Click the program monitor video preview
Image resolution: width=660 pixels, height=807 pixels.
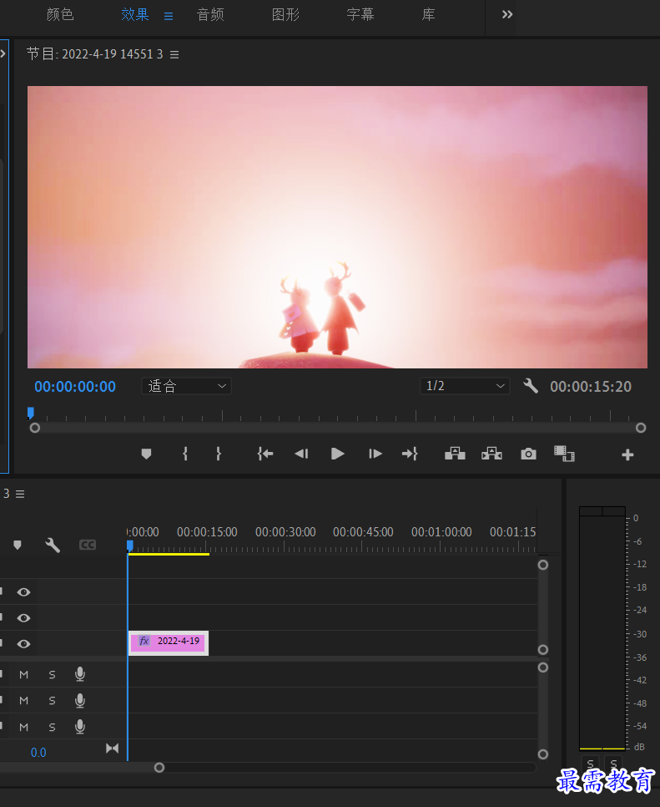(337, 227)
